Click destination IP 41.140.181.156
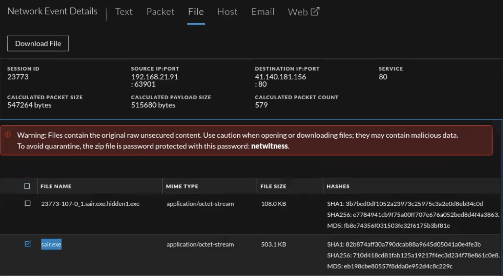 point(280,77)
